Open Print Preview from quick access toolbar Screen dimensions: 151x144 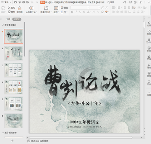pos(28,2)
